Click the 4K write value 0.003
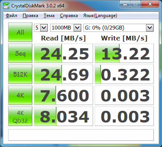The height and width of the screenshot is (147, 162). 124,95
